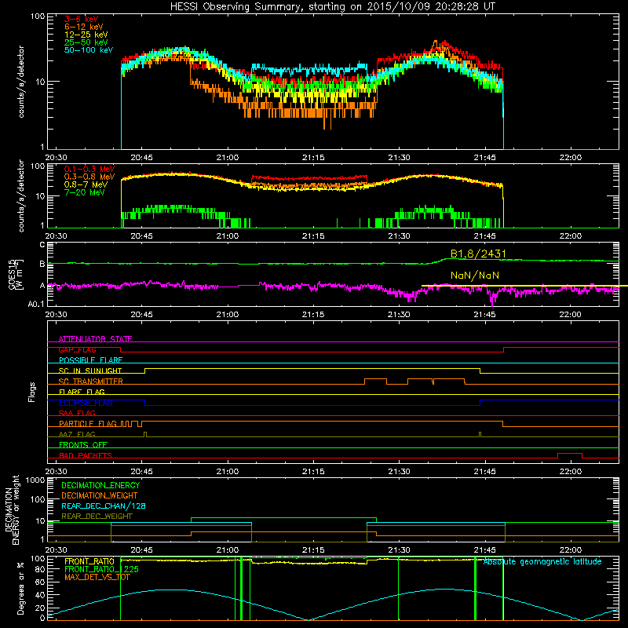
Task: Click the first SC_TRANSMITTER raised pulse
Action: [x=376, y=382]
